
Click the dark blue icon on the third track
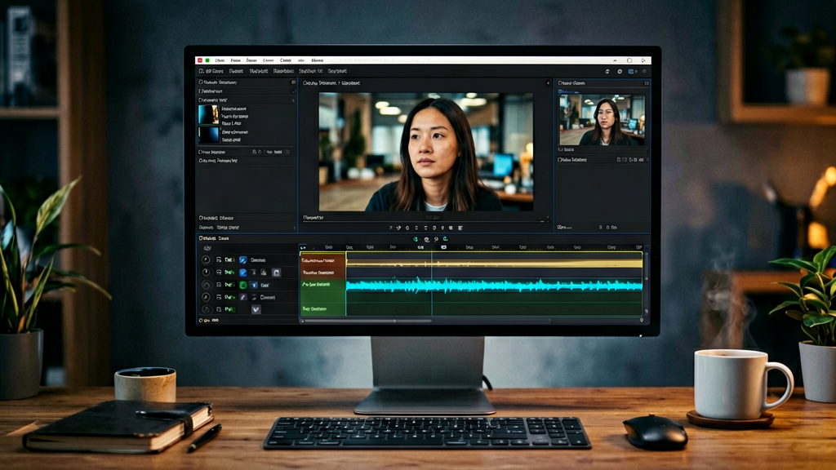(254, 285)
